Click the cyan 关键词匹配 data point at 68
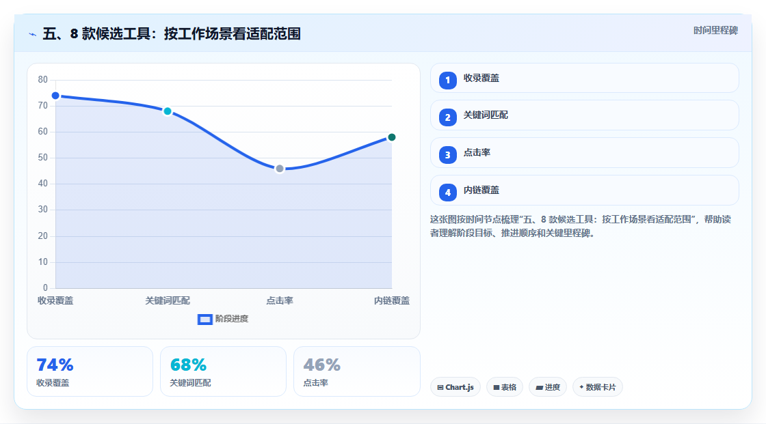The height and width of the screenshot is (424, 766). point(168,111)
